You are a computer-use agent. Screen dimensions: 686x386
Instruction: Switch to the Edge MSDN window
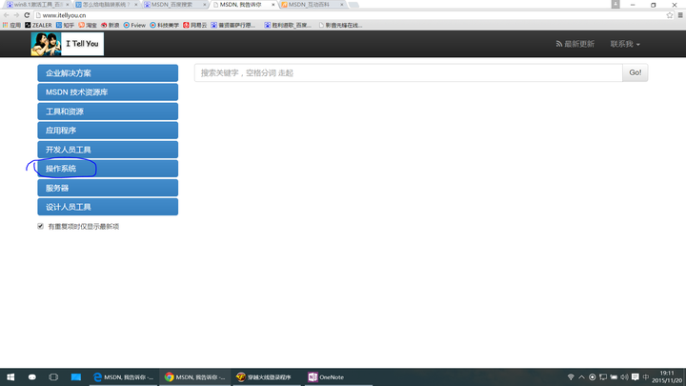pyautogui.click(x=123, y=376)
